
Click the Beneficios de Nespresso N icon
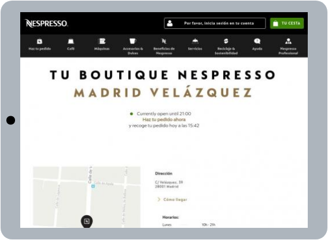pos(164,41)
